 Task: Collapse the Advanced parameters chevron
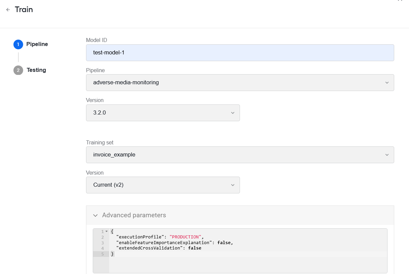click(x=95, y=215)
